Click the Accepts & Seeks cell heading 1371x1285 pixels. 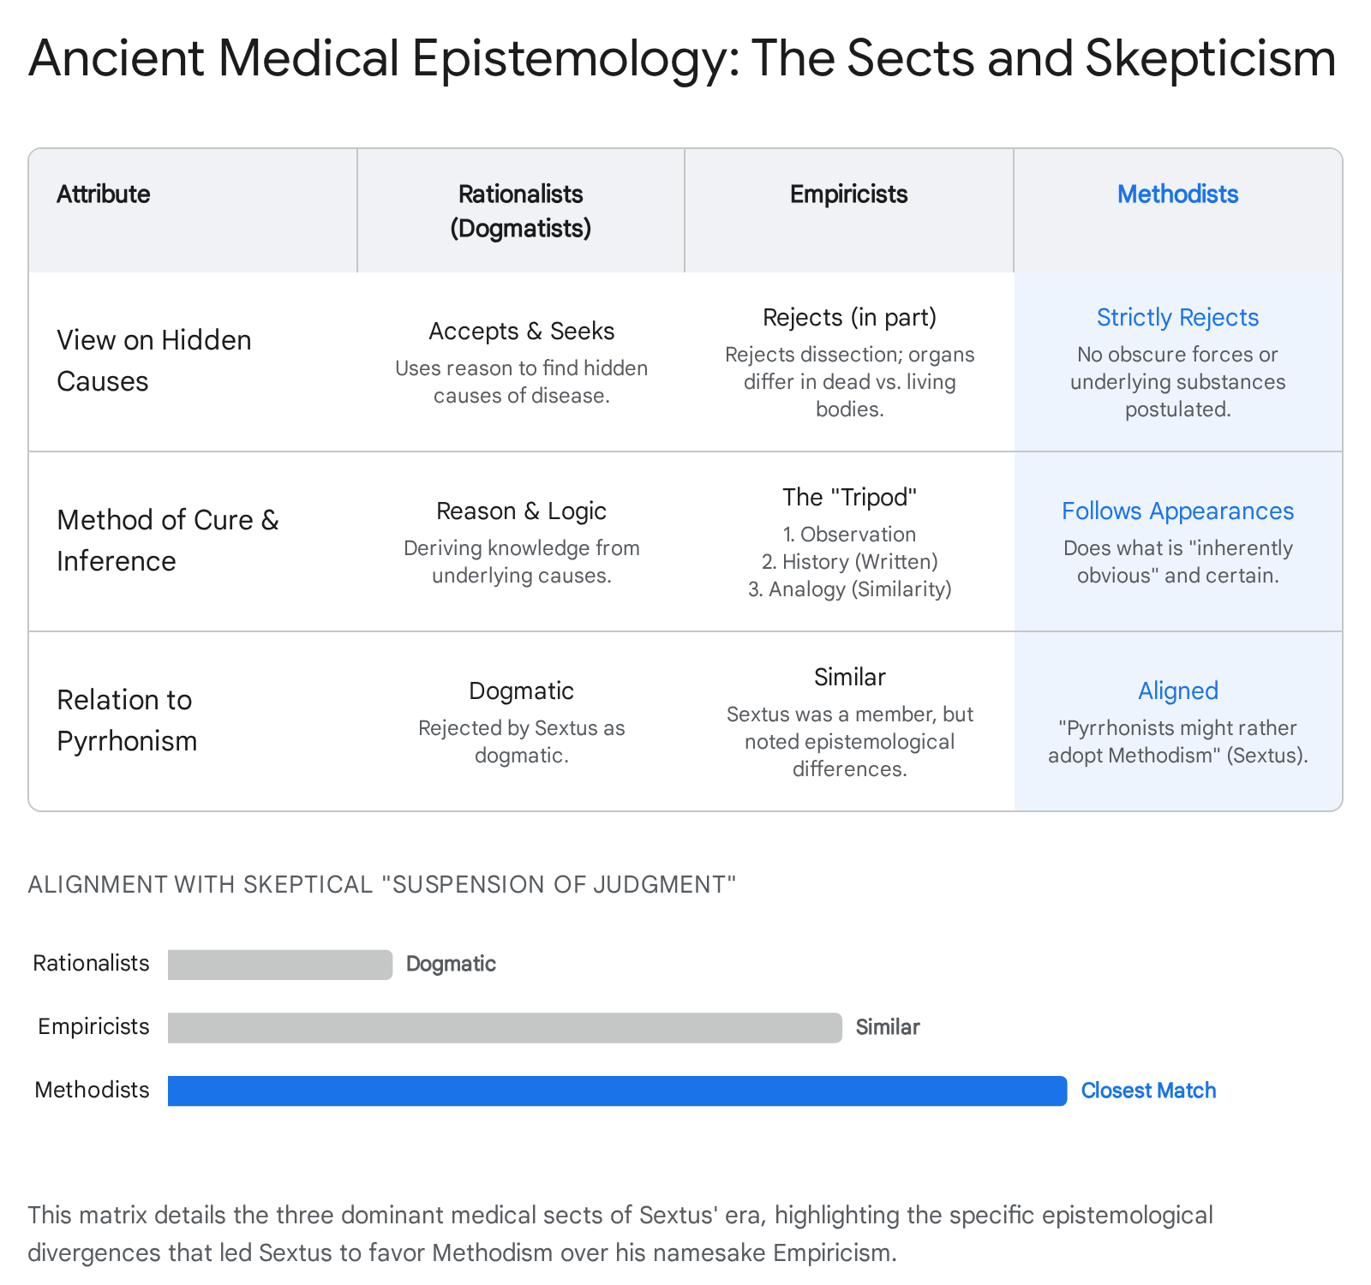click(x=521, y=332)
